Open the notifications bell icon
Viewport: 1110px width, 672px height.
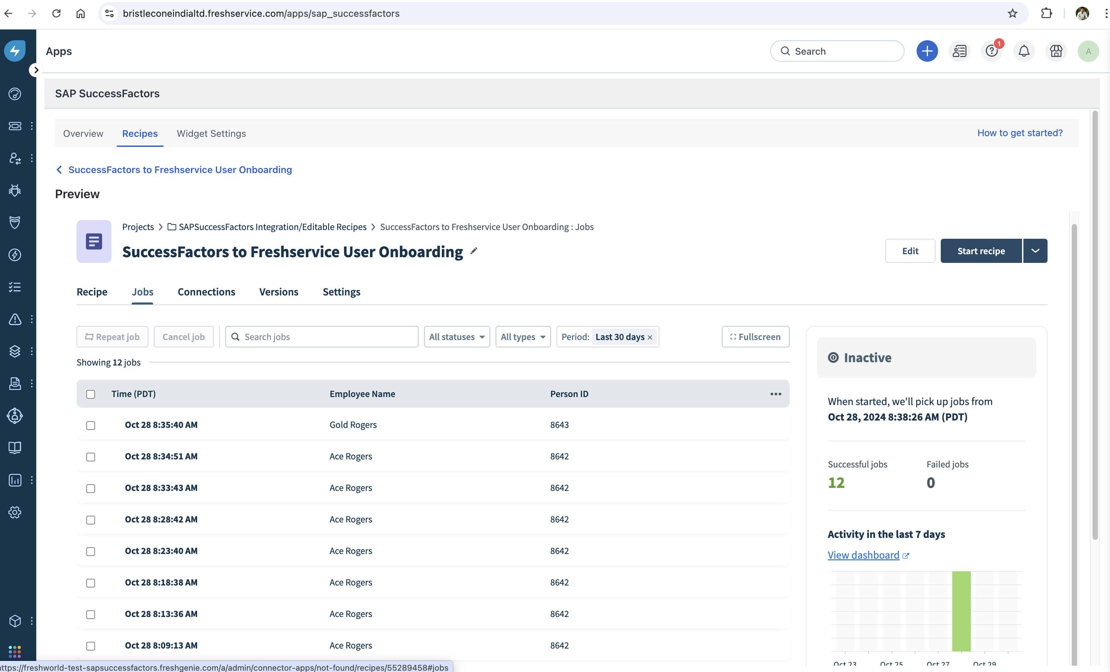(x=1023, y=51)
